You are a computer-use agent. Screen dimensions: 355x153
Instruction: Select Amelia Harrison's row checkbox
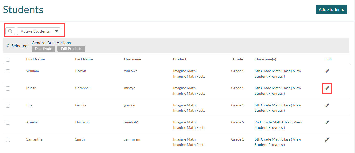point(8,123)
